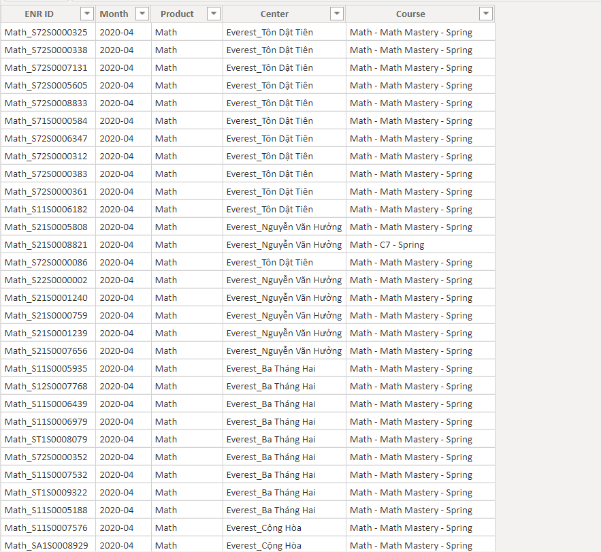Click the cell Math_S21S0001240
Viewport: 601px width, 552px height.
pyautogui.click(x=48, y=297)
